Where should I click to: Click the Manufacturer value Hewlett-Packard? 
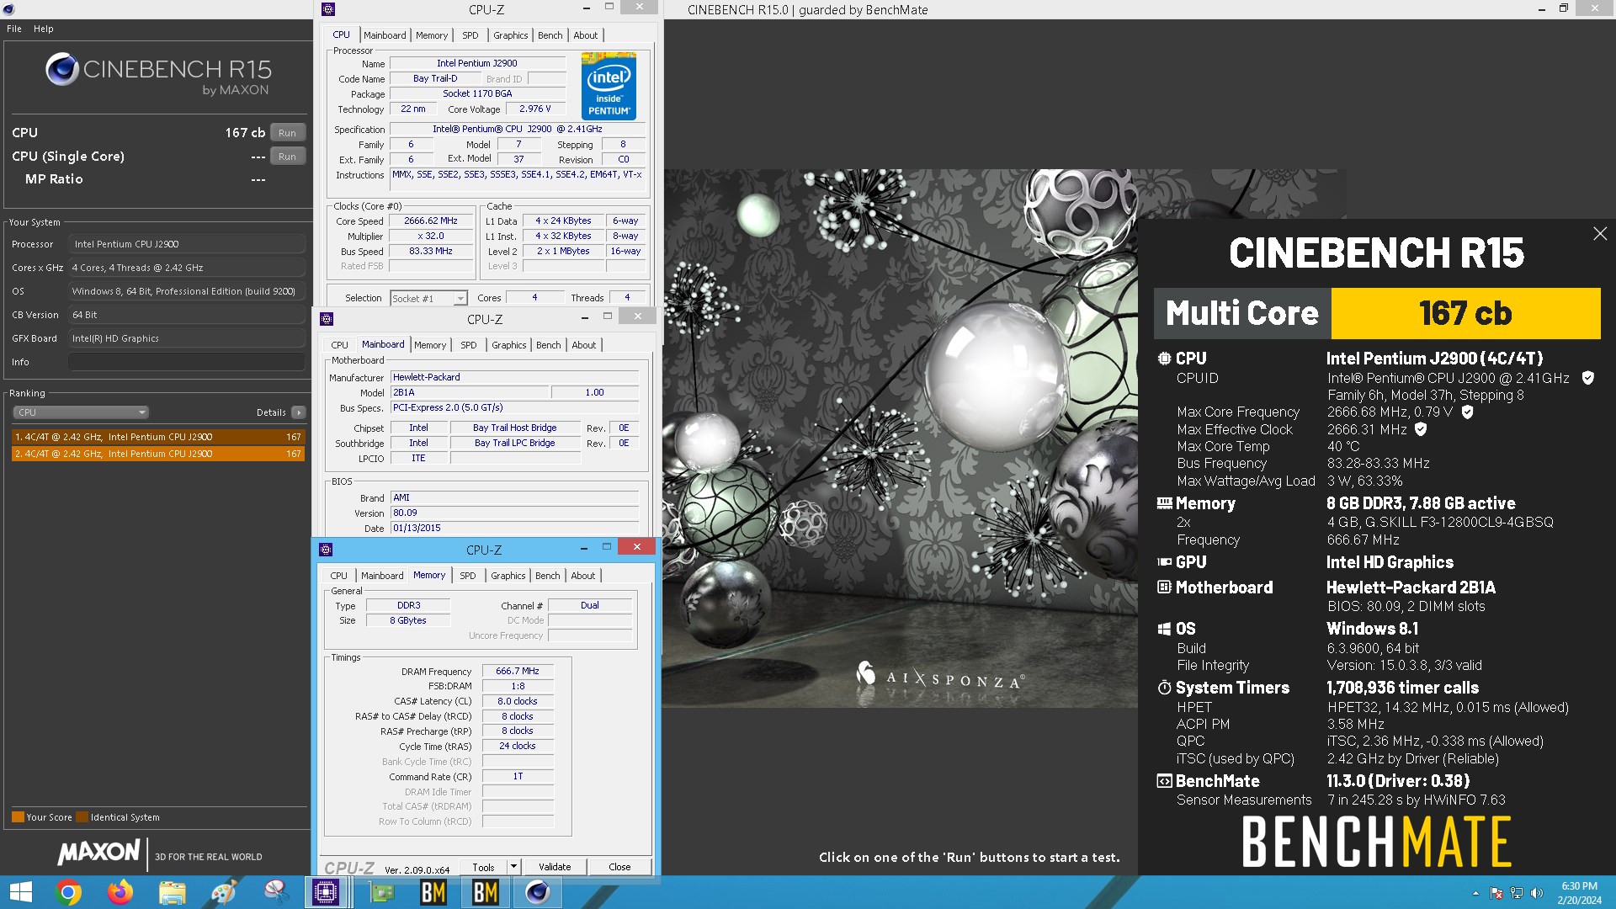coord(514,377)
